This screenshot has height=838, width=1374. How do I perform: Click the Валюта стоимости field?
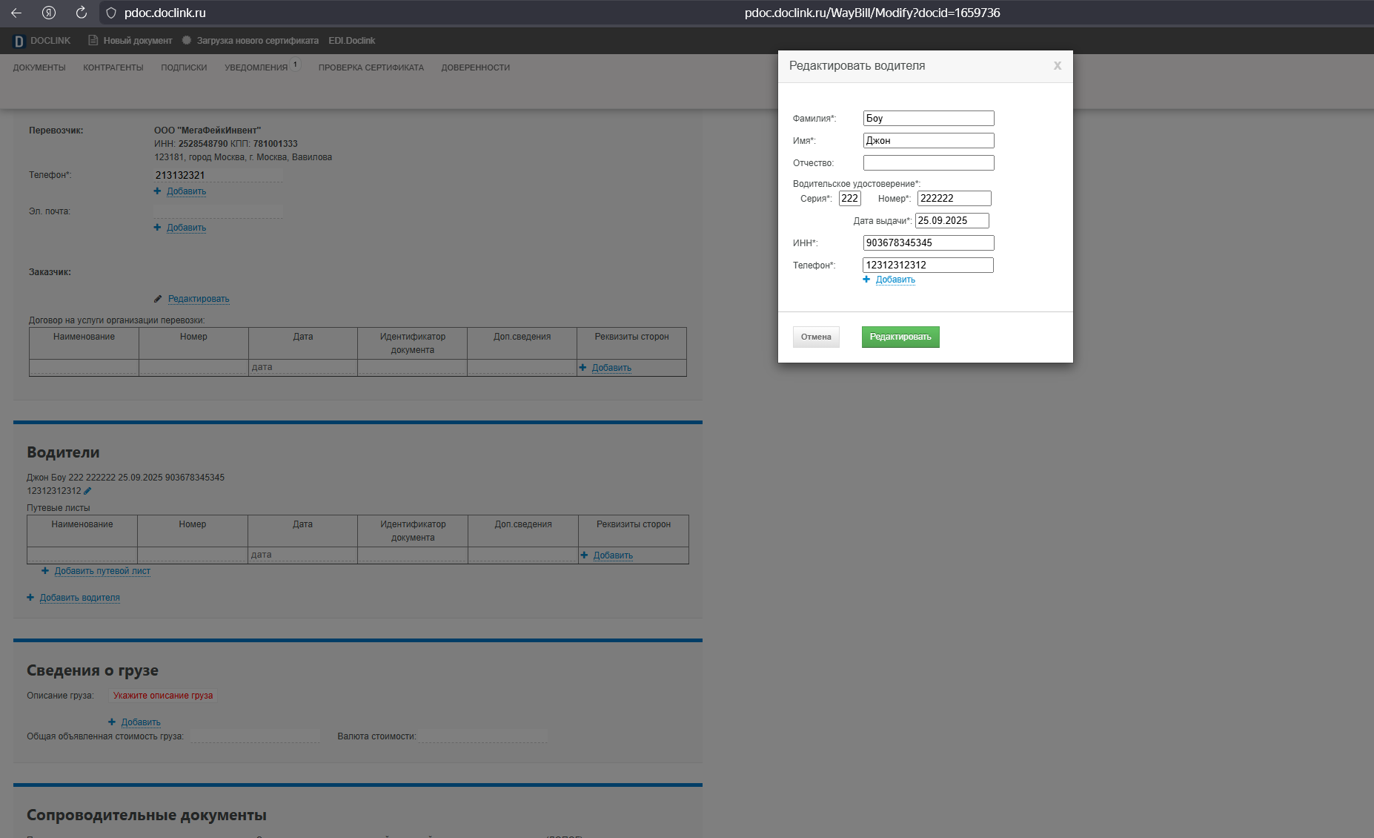(x=483, y=736)
